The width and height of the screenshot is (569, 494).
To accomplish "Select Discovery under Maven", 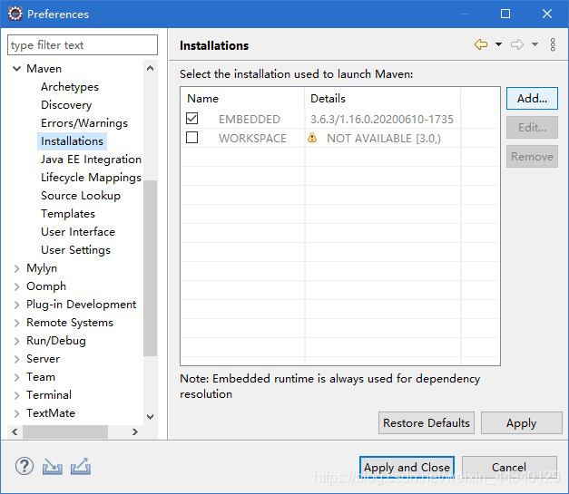I will (66, 105).
